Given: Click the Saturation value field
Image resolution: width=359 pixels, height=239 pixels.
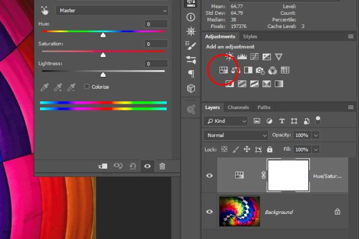Looking at the screenshot, I should pos(156,44).
